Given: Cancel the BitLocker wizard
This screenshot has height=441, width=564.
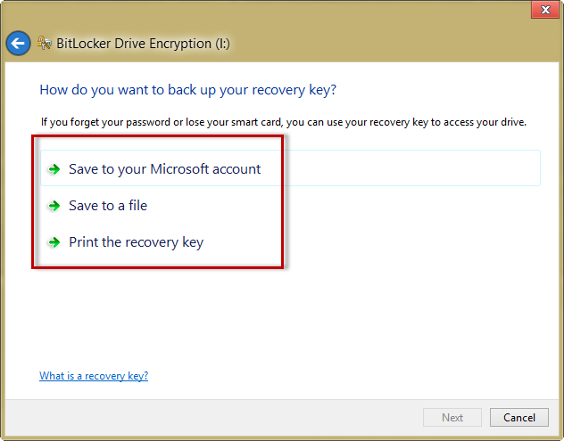Looking at the screenshot, I should (518, 417).
